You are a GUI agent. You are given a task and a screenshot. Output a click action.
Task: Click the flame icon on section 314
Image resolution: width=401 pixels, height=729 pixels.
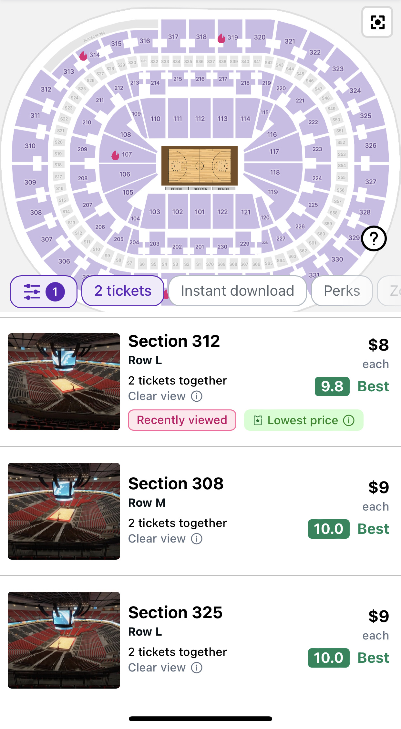(83, 56)
